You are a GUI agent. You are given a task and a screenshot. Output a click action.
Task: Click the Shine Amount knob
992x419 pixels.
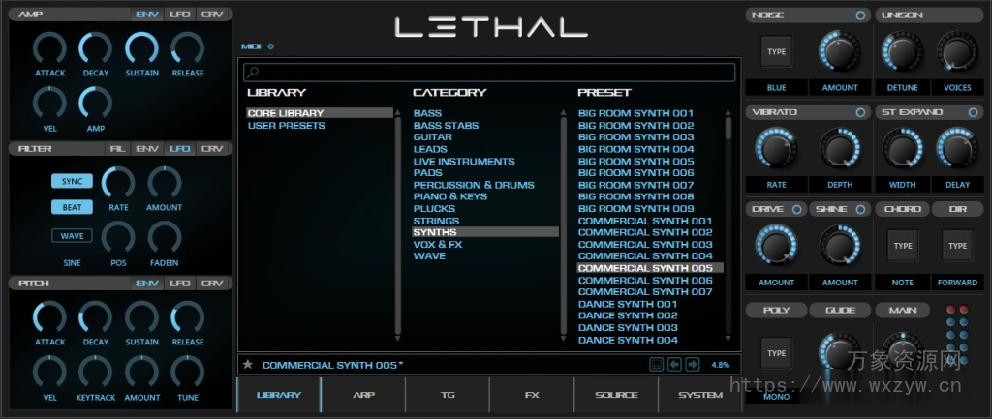click(840, 245)
